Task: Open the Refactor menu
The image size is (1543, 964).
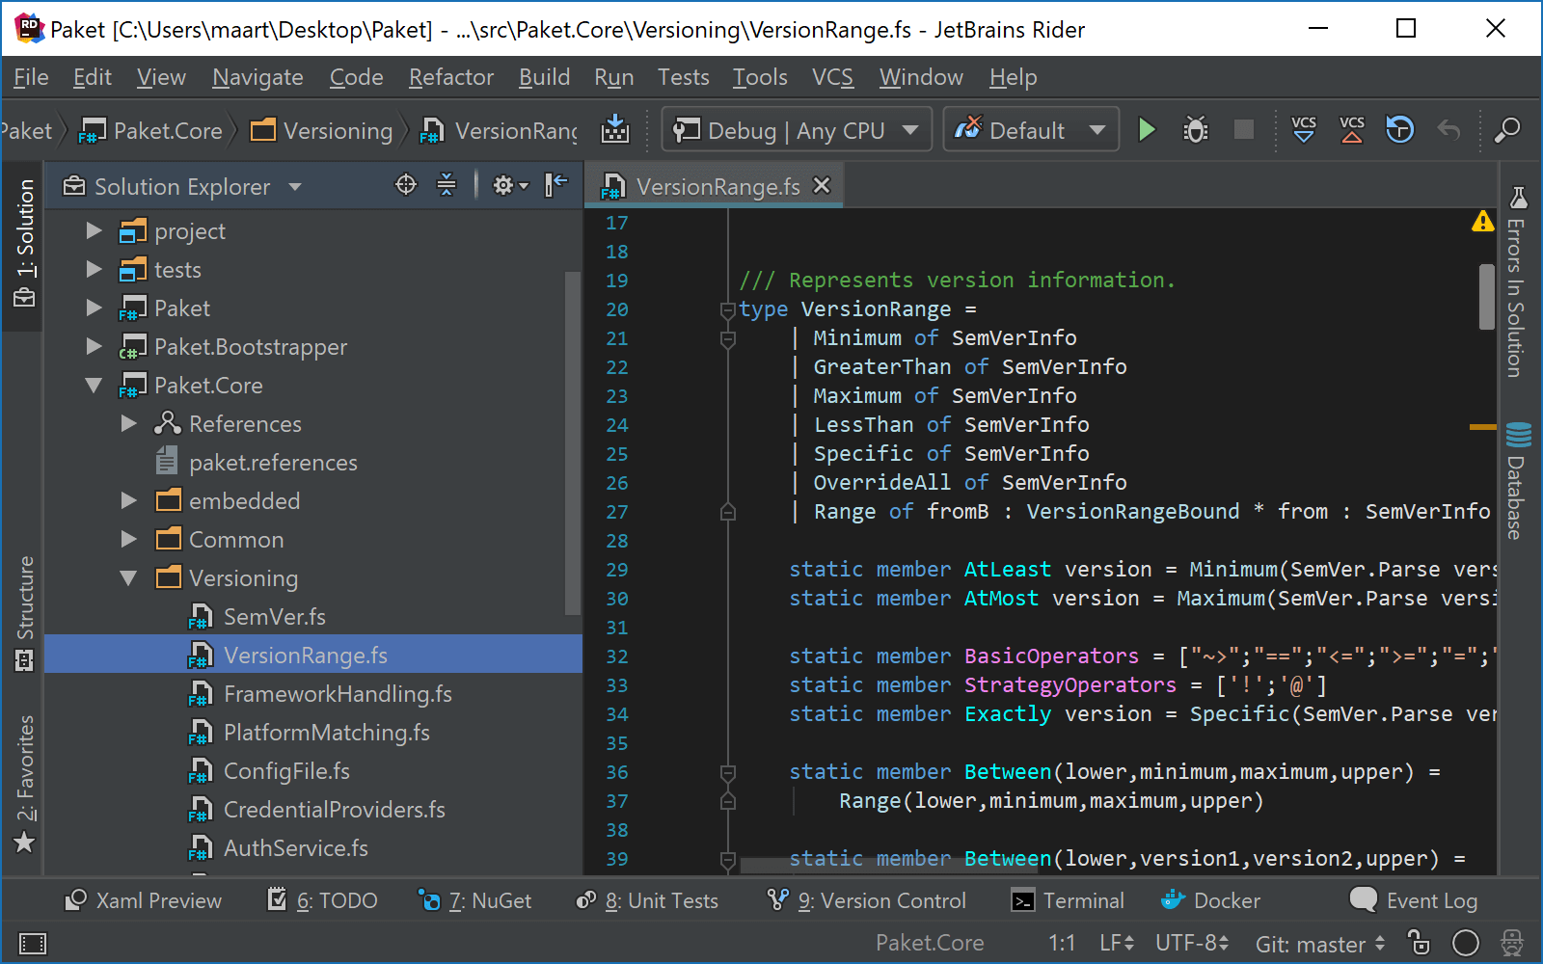Action: tap(450, 77)
